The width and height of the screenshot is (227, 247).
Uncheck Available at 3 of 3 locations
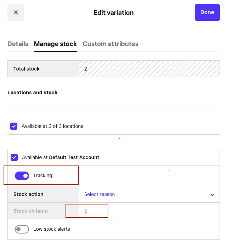(14, 126)
